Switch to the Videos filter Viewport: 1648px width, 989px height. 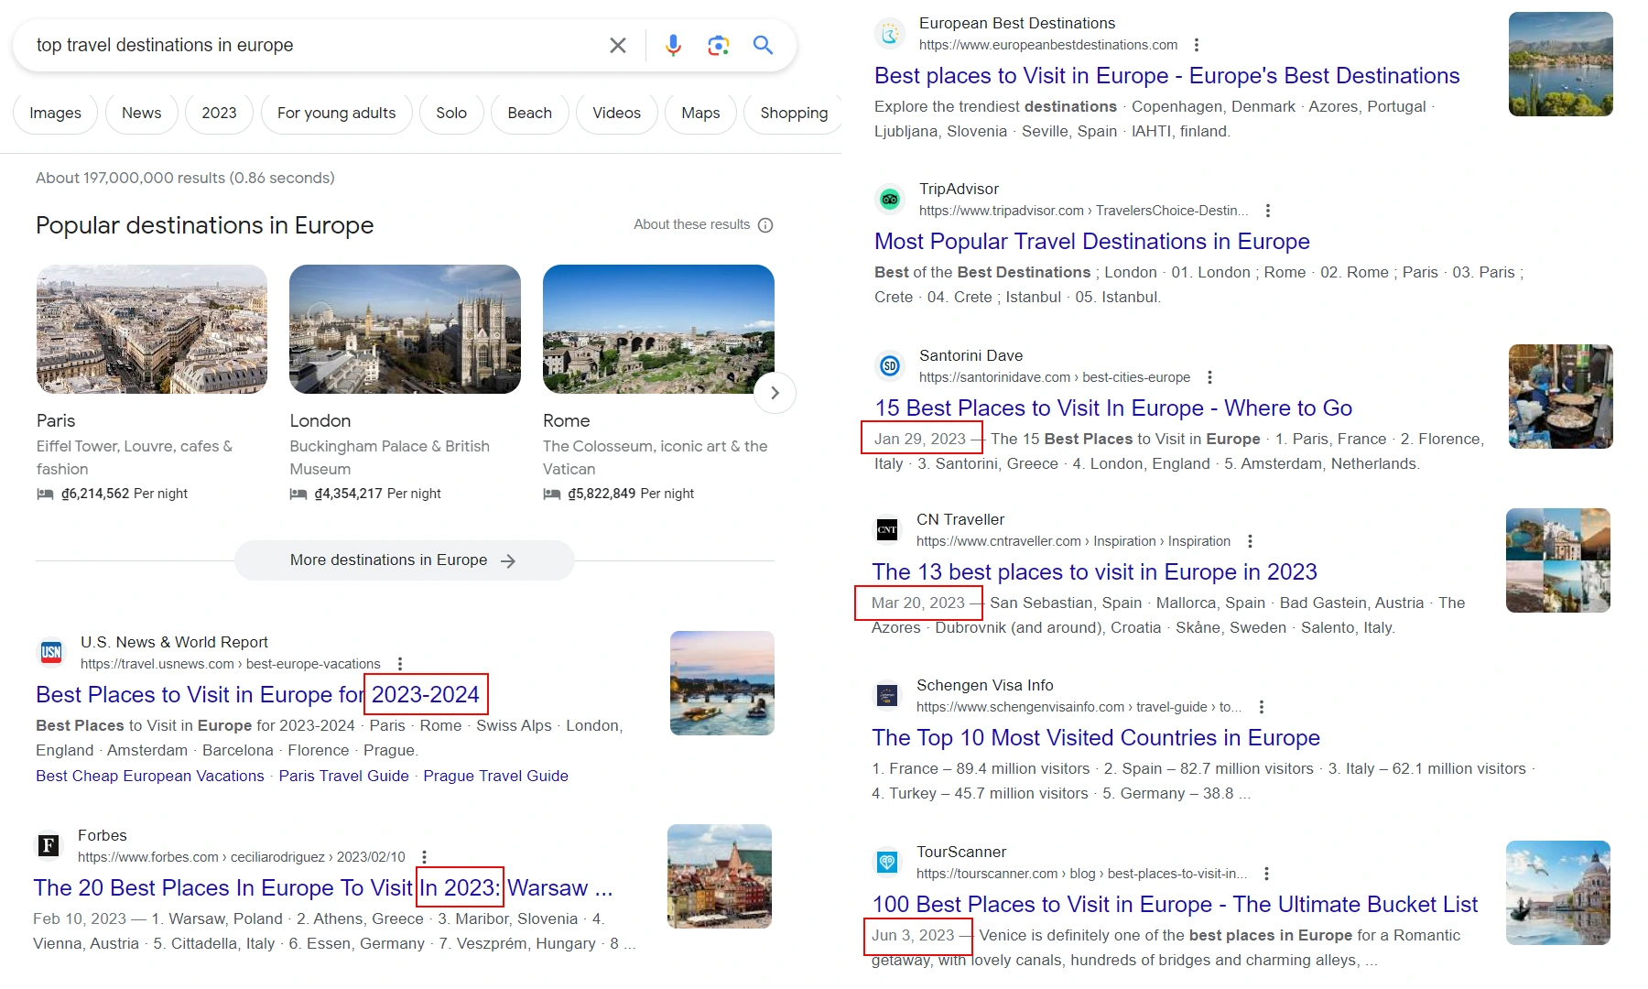click(616, 113)
